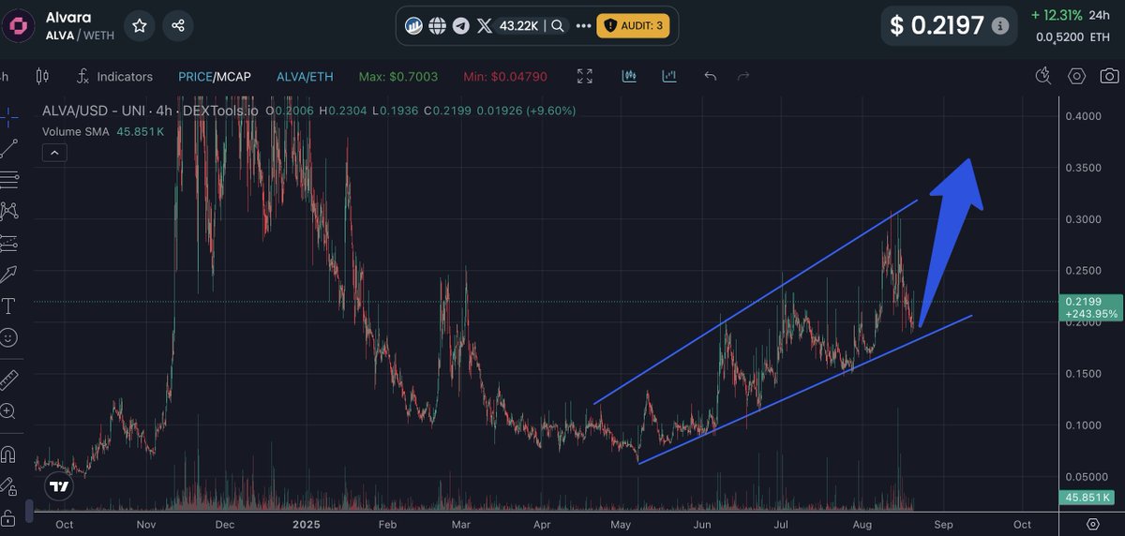The width and height of the screenshot is (1125, 536).
Task: Select the brush drawing tool
Action: tap(8, 274)
